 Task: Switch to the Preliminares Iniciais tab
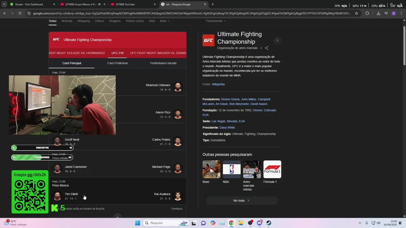(163, 63)
